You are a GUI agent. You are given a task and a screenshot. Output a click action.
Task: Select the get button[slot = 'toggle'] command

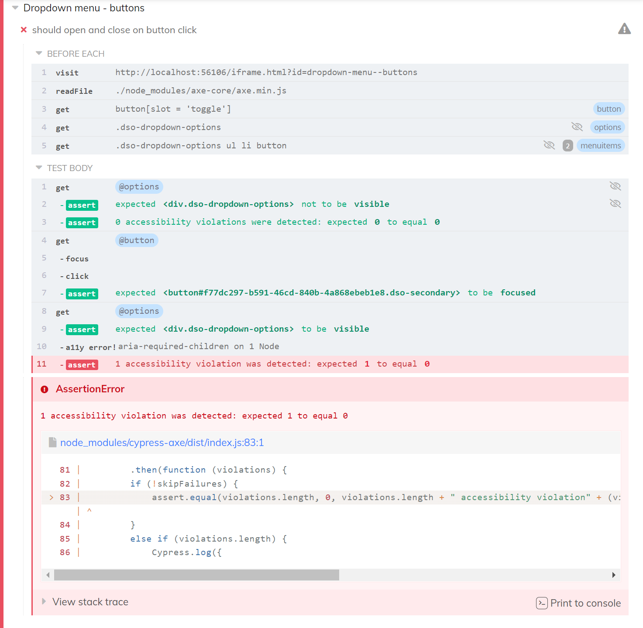[330, 109]
